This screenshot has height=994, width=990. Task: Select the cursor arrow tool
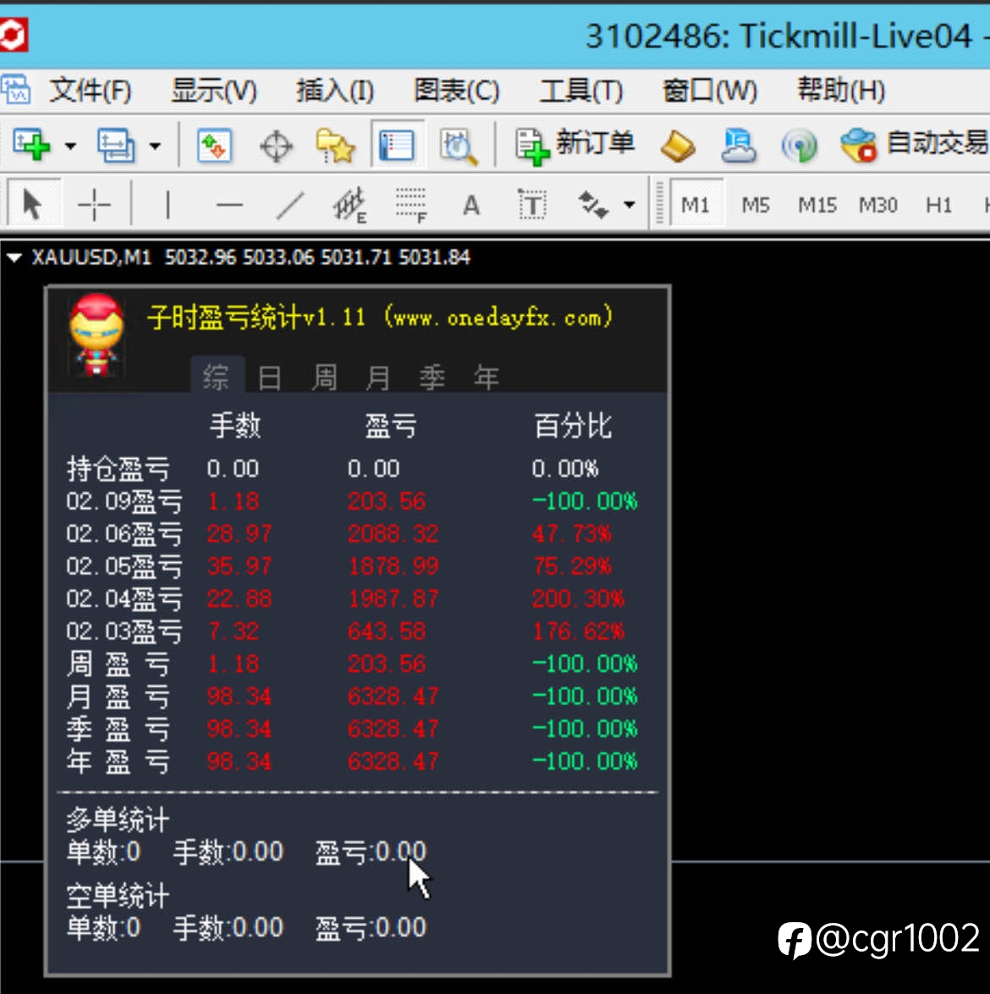(32, 205)
